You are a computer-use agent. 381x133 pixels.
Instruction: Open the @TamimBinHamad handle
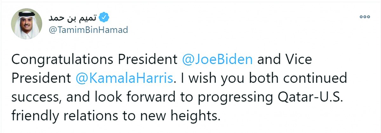pyautogui.click(x=83, y=30)
